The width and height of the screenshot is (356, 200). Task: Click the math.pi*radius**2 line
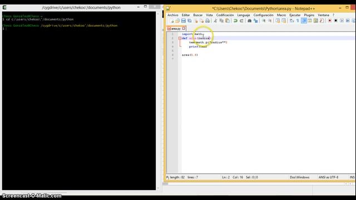[208, 42]
